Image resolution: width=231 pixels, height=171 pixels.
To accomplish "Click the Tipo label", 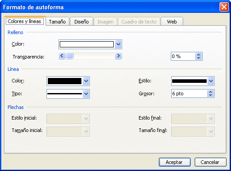I will (17, 93).
